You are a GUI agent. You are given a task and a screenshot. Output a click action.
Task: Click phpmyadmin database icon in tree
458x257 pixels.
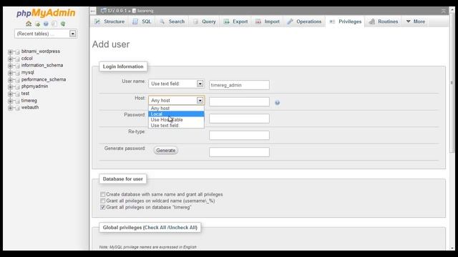pyautogui.click(x=17, y=87)
